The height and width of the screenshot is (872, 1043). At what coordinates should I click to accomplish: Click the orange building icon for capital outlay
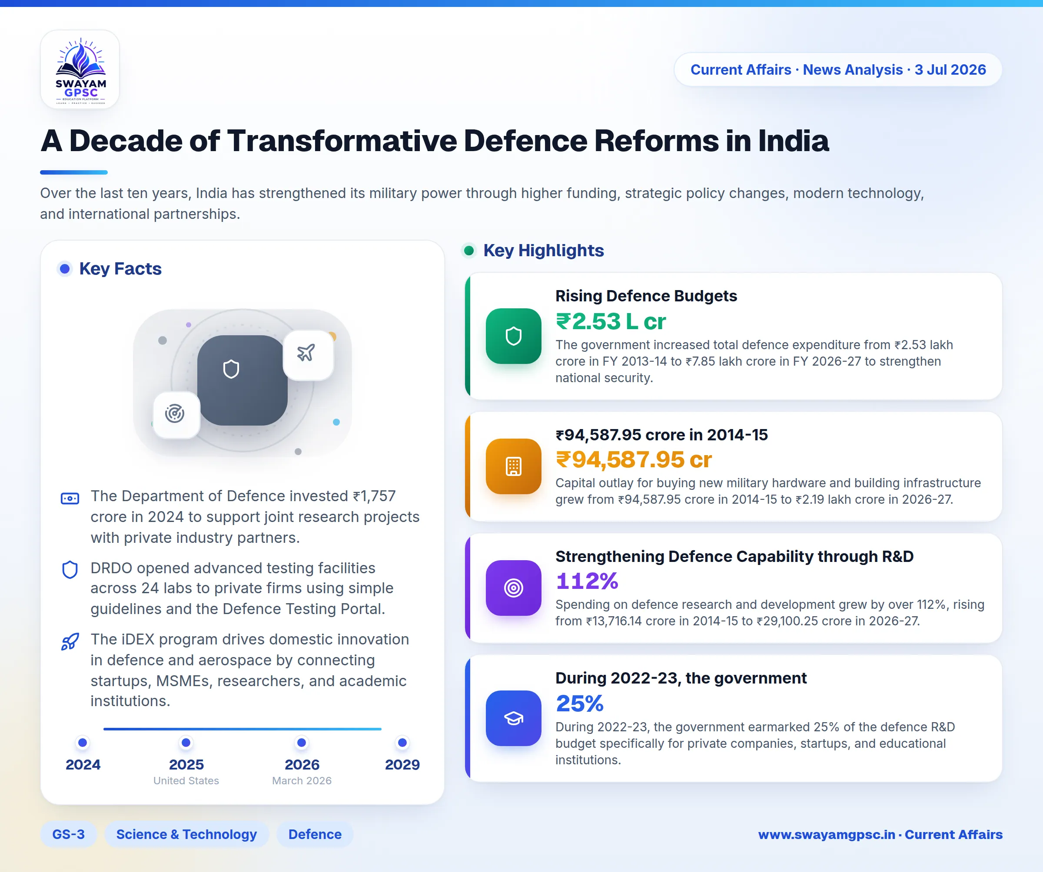coord(513,466)
